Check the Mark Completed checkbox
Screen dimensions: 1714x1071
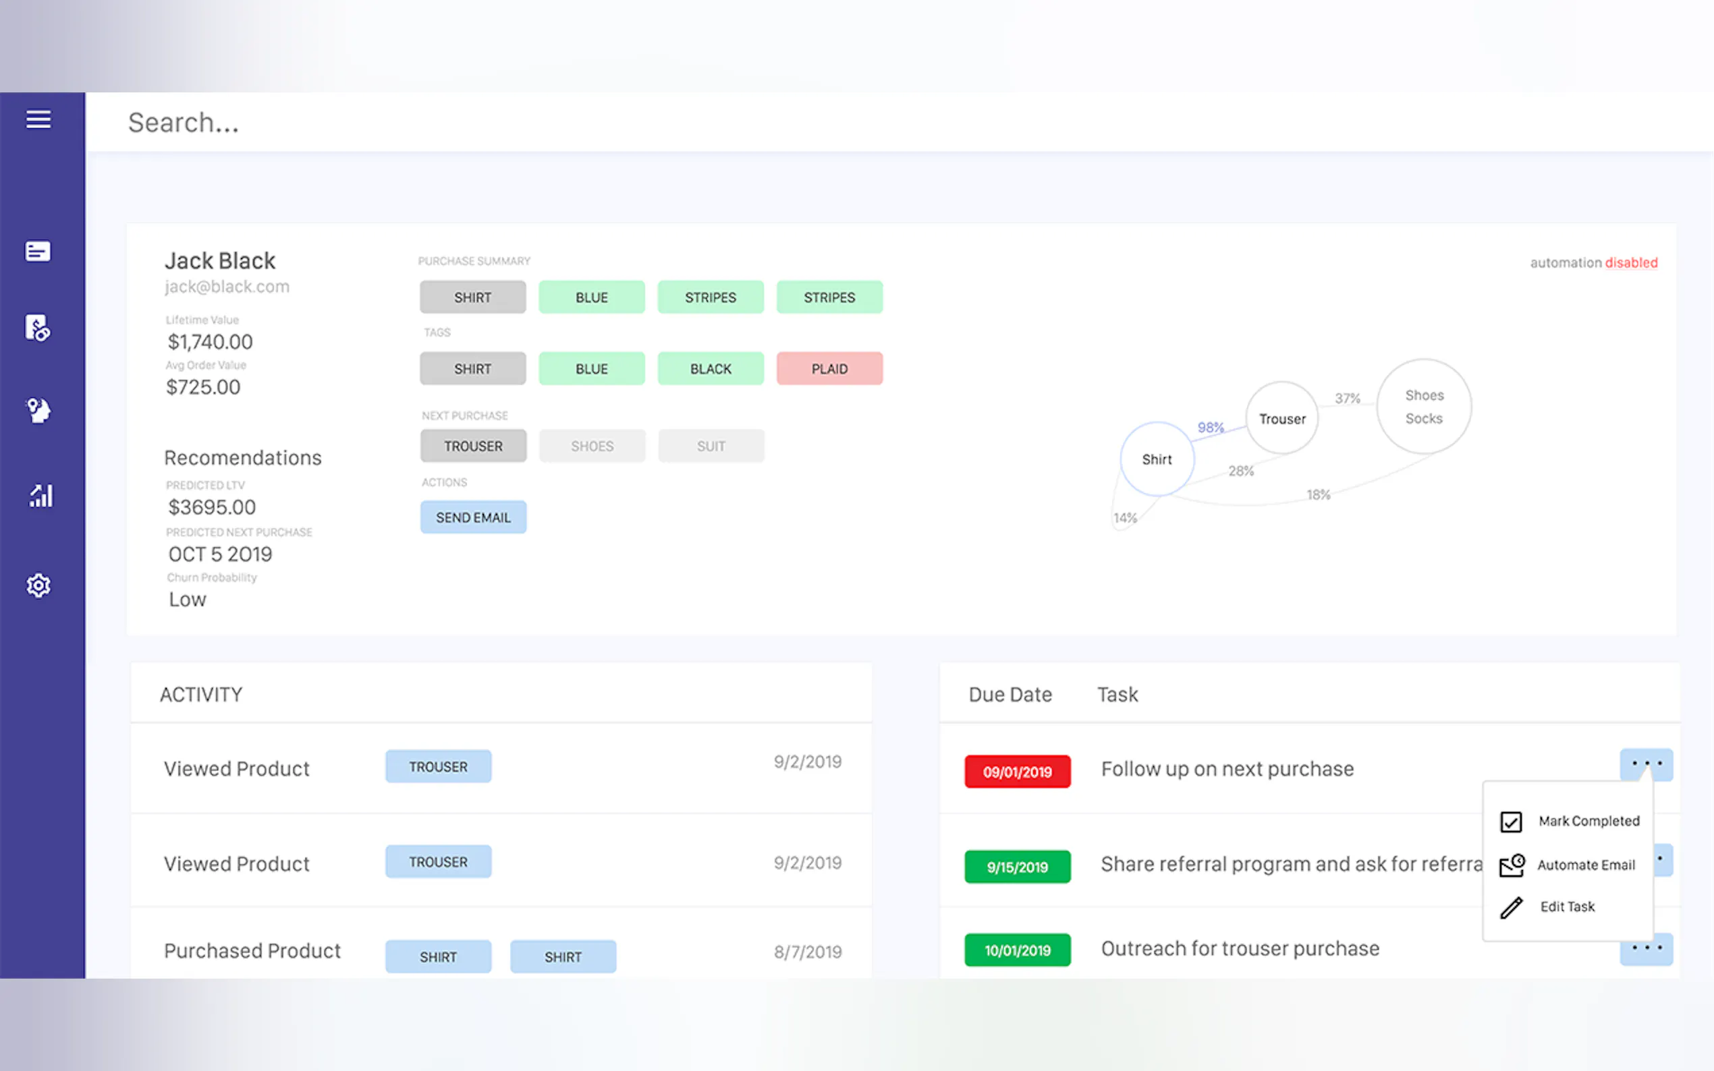pyautogui.click(x=1511, y=821)
